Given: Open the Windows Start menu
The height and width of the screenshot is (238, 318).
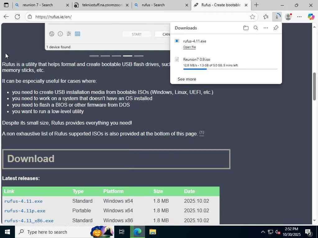Looking at the screenshot, I should 7,232.
